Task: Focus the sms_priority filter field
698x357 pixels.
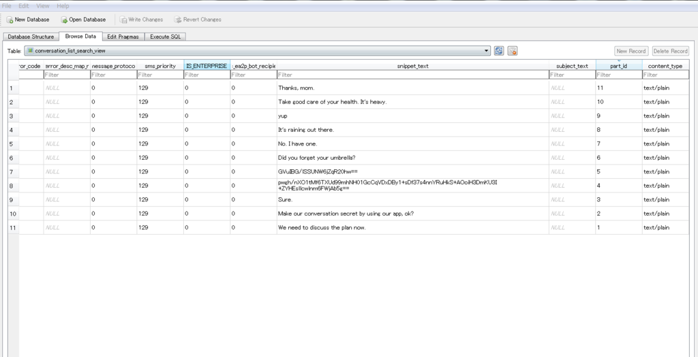Action: click(x=160, y=75)
